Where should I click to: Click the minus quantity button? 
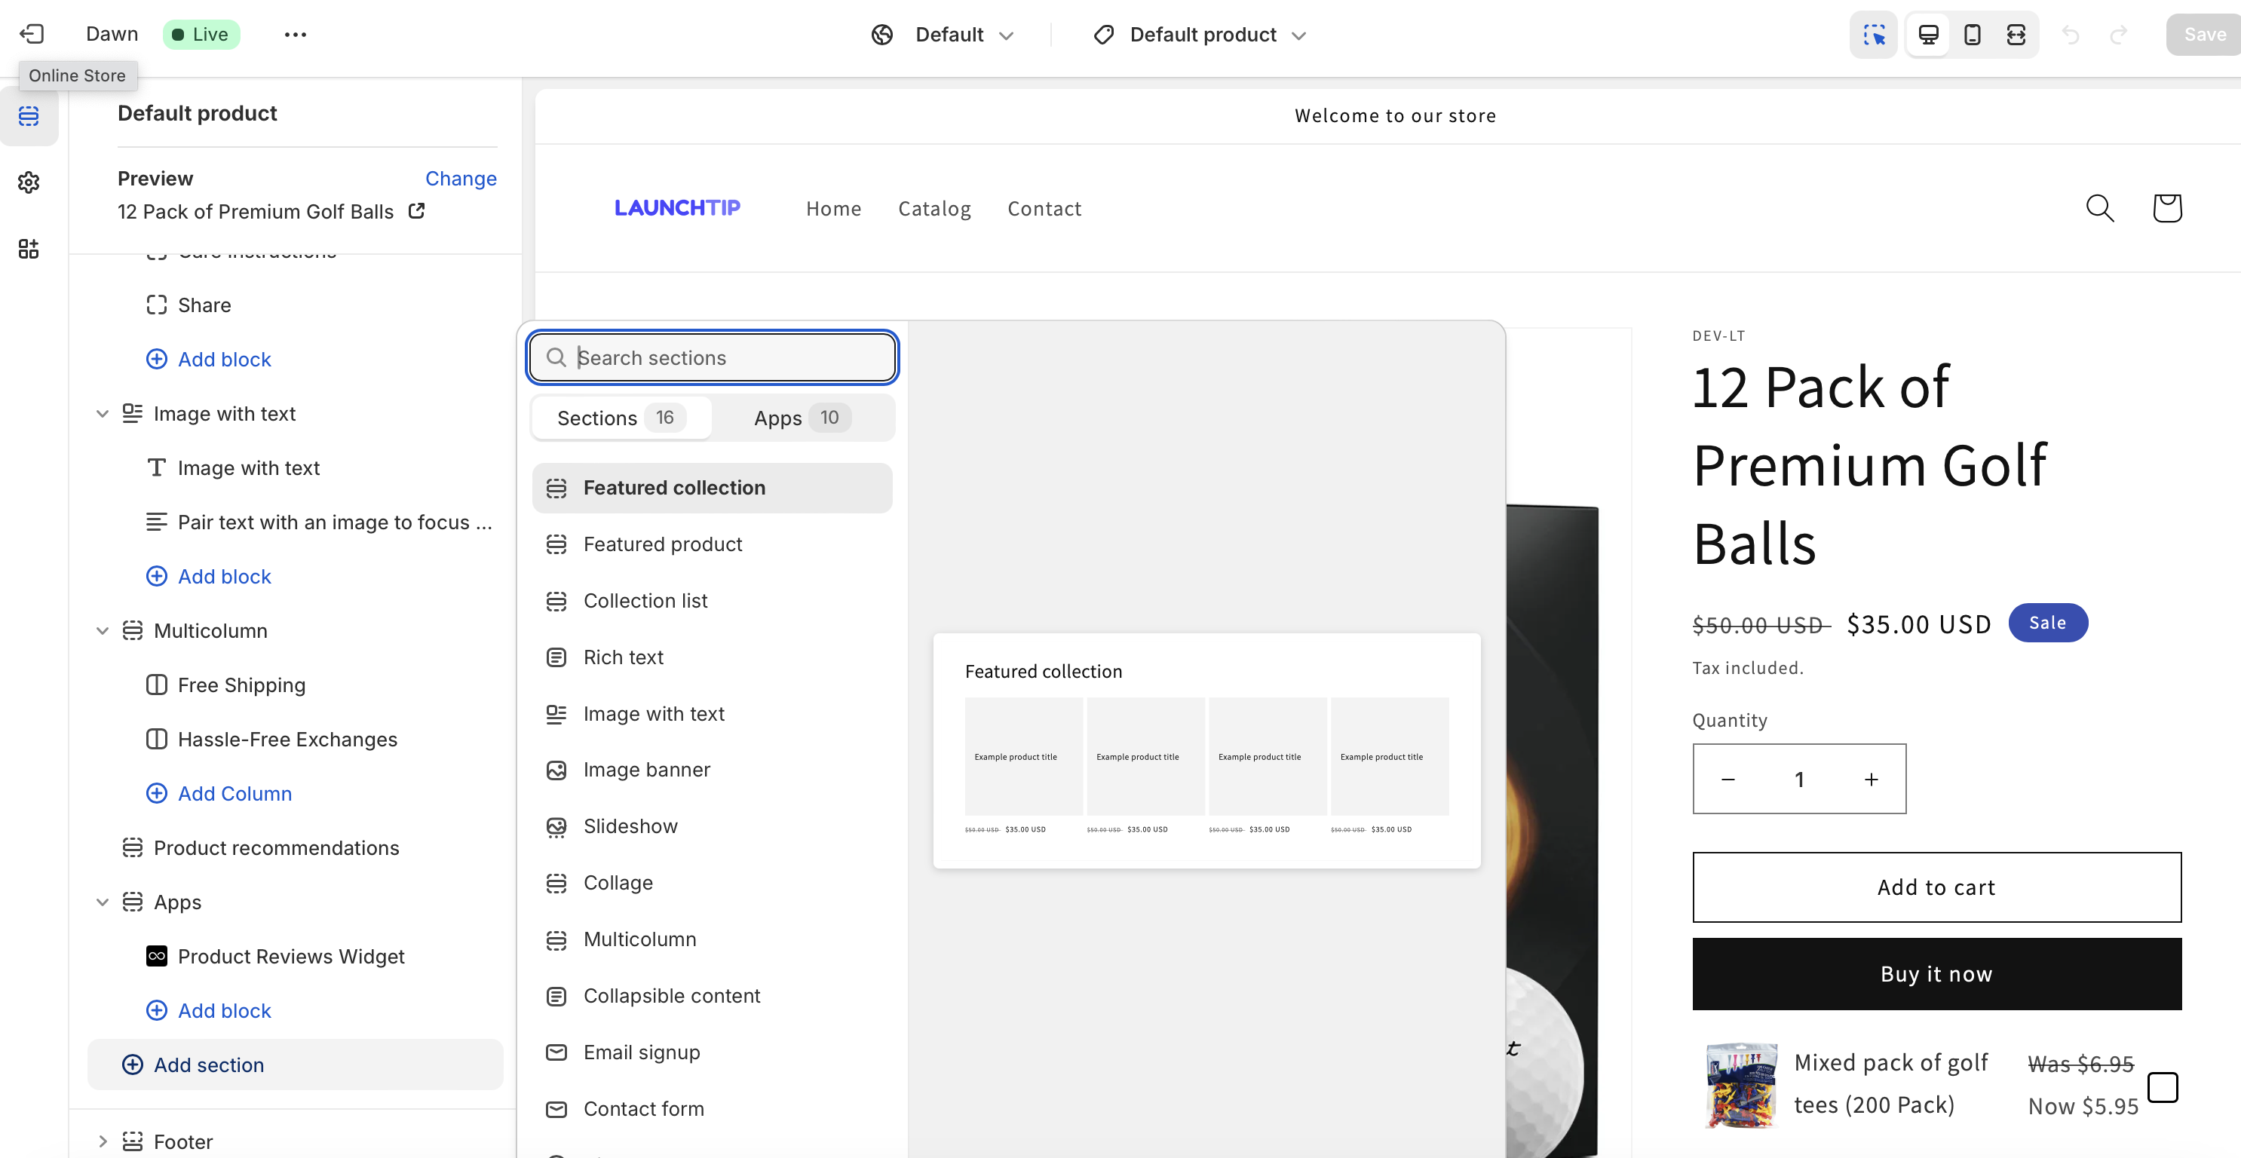[x=1728, y=780]
